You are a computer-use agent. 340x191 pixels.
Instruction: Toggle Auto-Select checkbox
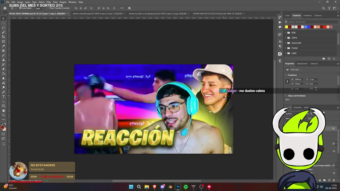(20, 8)
